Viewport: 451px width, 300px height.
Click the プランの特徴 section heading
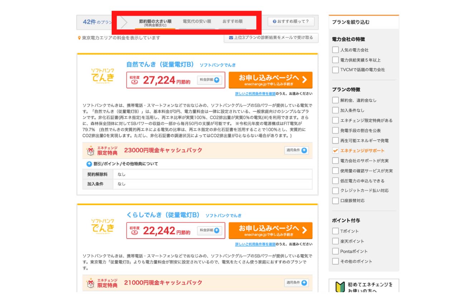coord(346,90)
